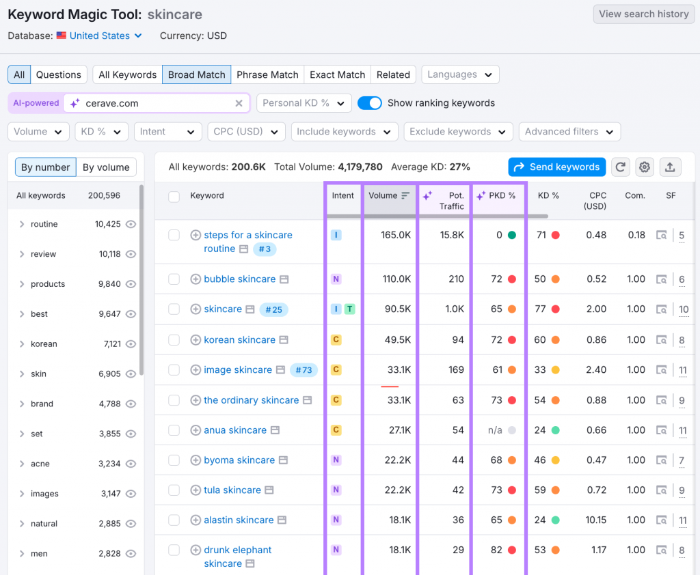Screen dimensions: 700x575
Task: Click Send keywords button
Action: coord(556,167)
